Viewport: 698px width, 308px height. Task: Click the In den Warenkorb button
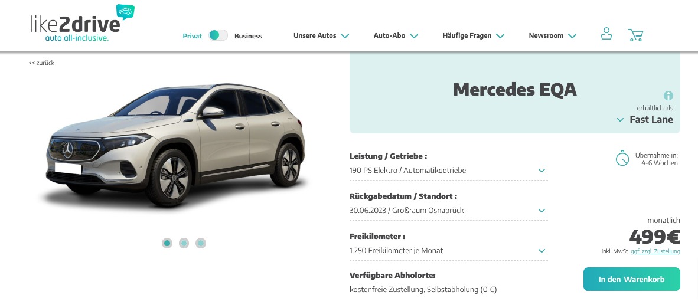[x=632, y=279]
